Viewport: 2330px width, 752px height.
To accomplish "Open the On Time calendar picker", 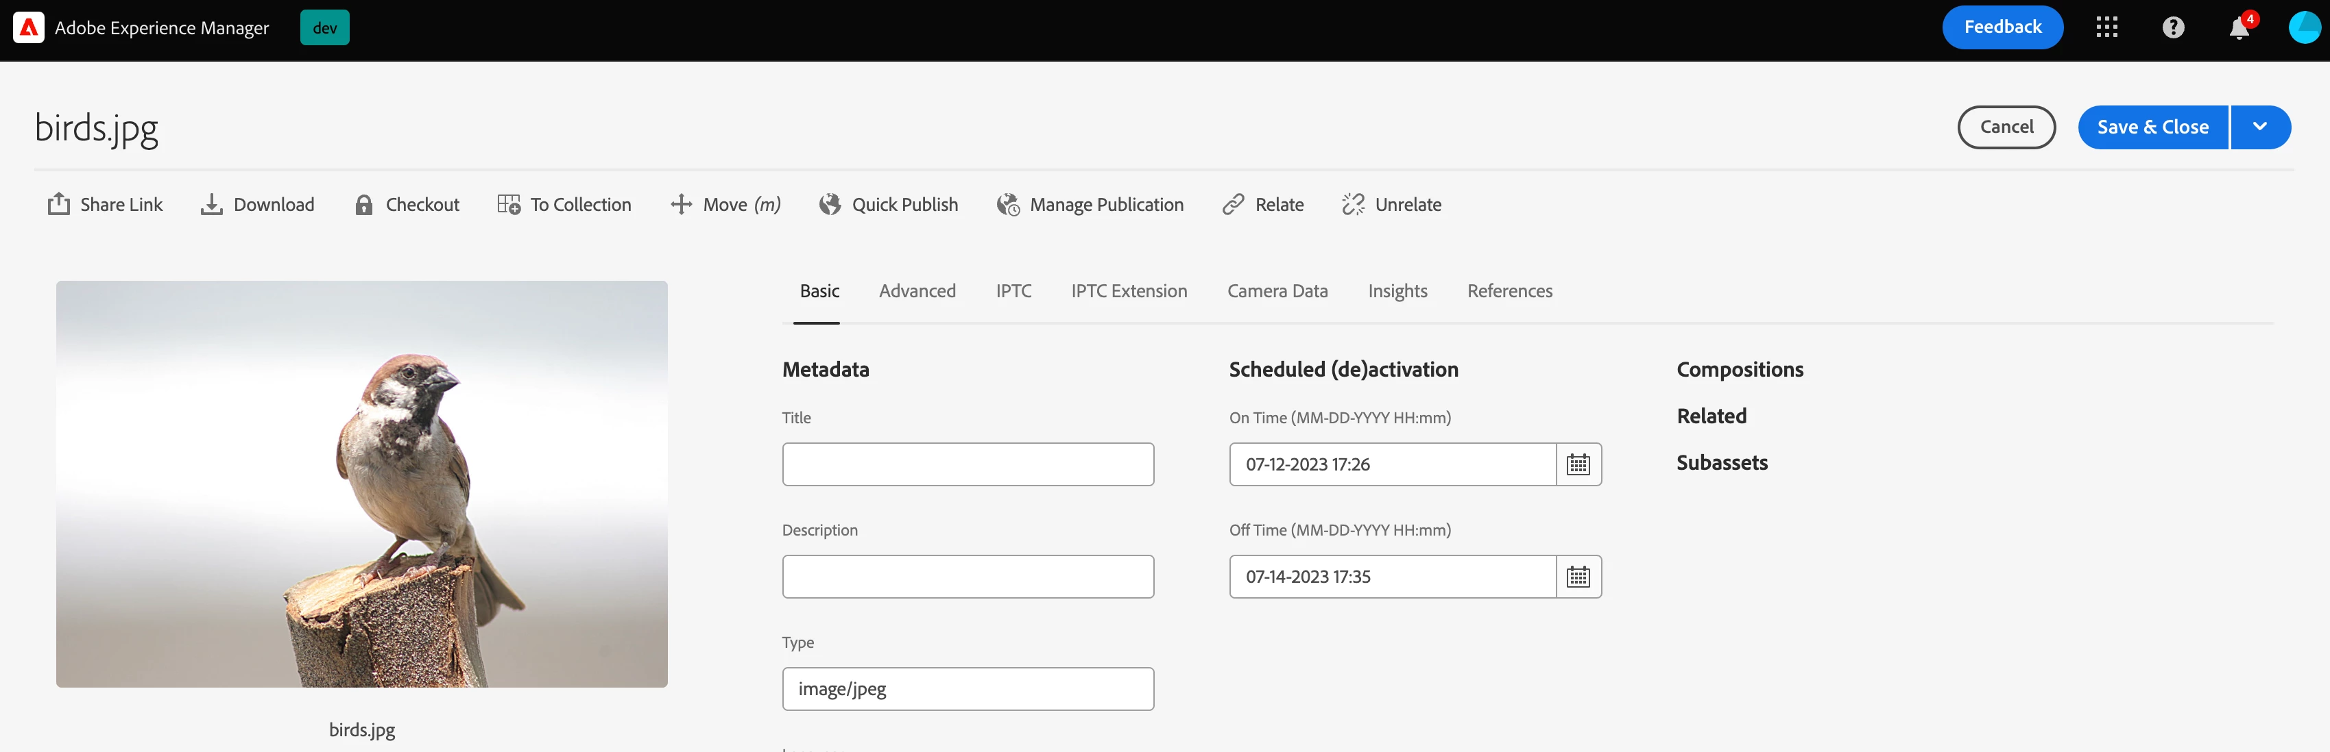I will point(1578,464).
